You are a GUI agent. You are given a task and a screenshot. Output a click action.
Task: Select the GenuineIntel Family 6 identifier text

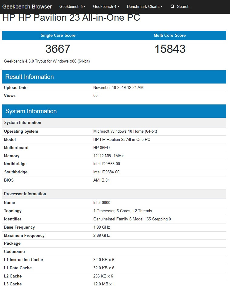[x=132, y=219]
